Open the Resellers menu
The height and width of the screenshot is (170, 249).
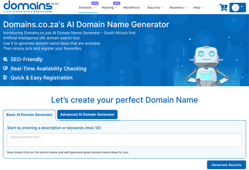tap(176, 7)
